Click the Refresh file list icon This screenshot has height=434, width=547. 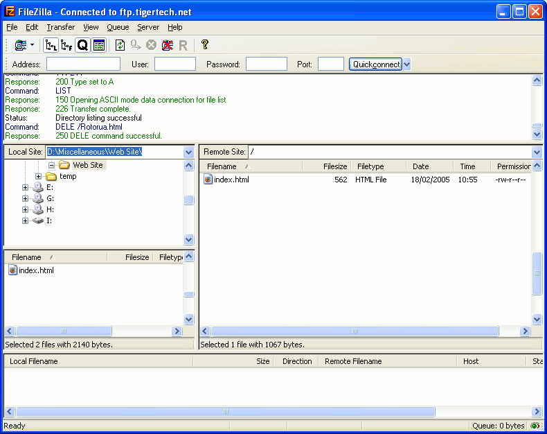pos(120,45)
